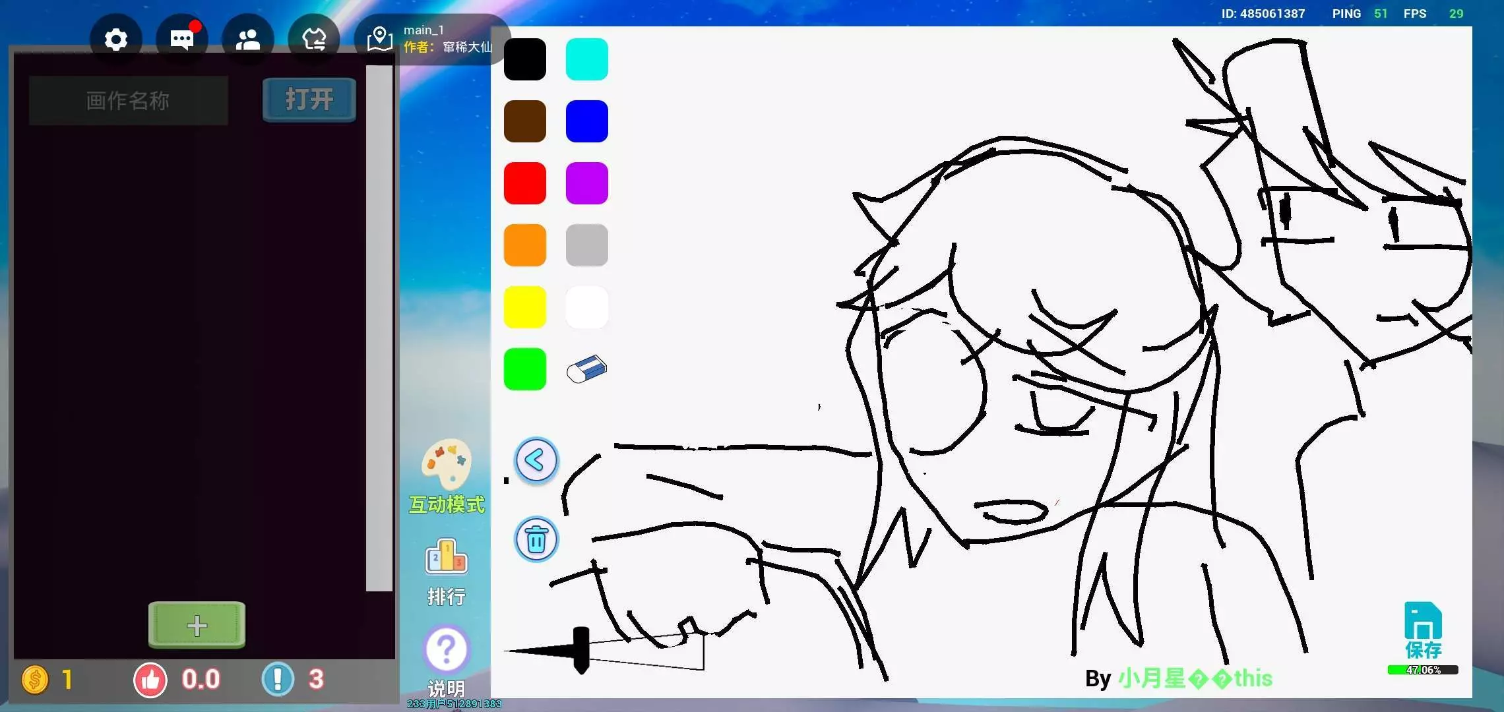Open the settings gear icon

click(116, 40)
